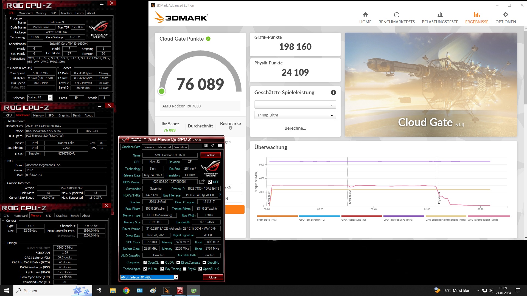Viewport: 527px width, 296px height.
Task: Open BENCHMARKTESTS in 3DMark navigation
Action: pos(397,18)
